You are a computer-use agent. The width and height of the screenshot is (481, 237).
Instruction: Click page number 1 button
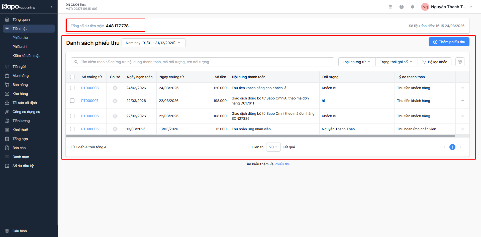(x=452, y=147)
